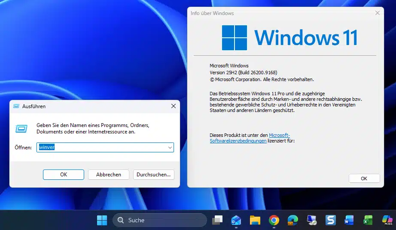396x230 pixels.
Task: Click the copyright line 'Microsoft Corporation. Alle Rechte vorbehalten.'
Action: [x=262, y=79]
